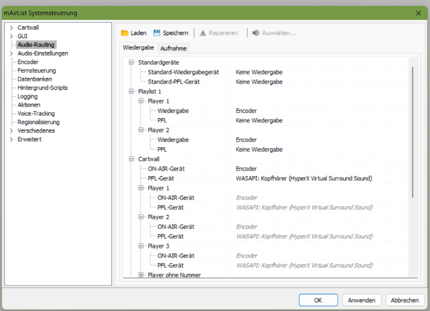Select Voice-Tracking in the sidebar

(x=36, y=114)
